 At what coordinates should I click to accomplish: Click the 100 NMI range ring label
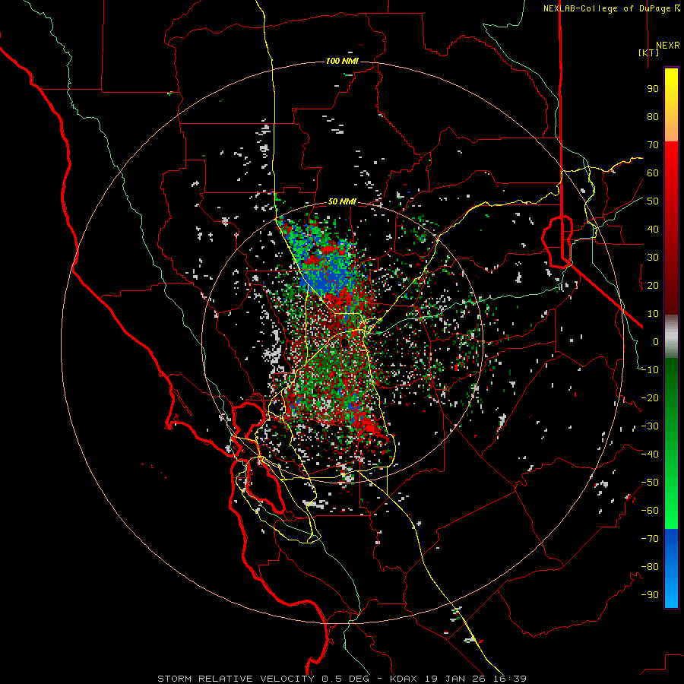pos(342,61)
